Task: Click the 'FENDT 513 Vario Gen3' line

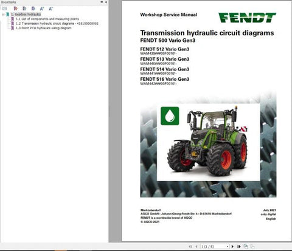Action: pos(165,59)
